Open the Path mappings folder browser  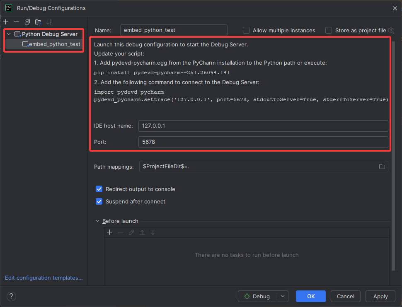pyautogui.click(x=382, y=167)
